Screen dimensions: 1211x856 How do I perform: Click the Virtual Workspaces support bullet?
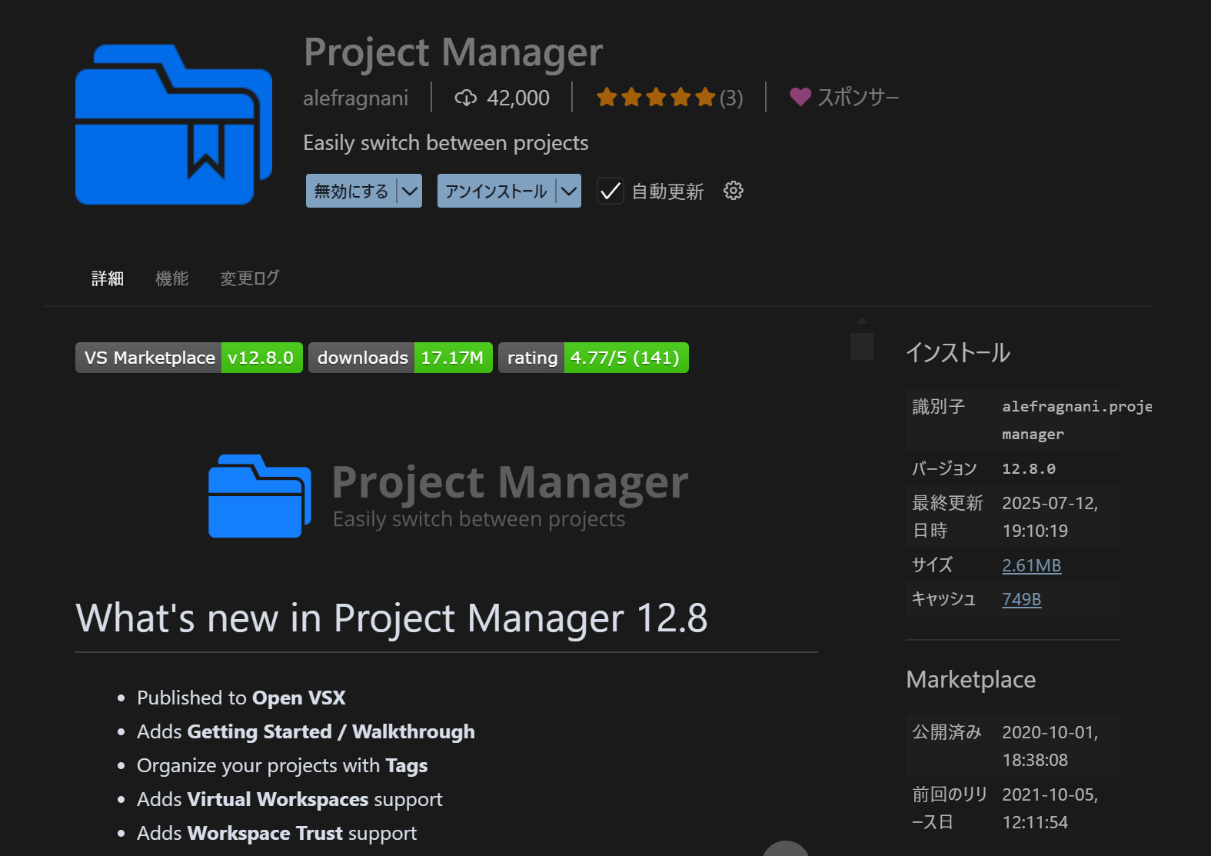(x=290, y=799)
